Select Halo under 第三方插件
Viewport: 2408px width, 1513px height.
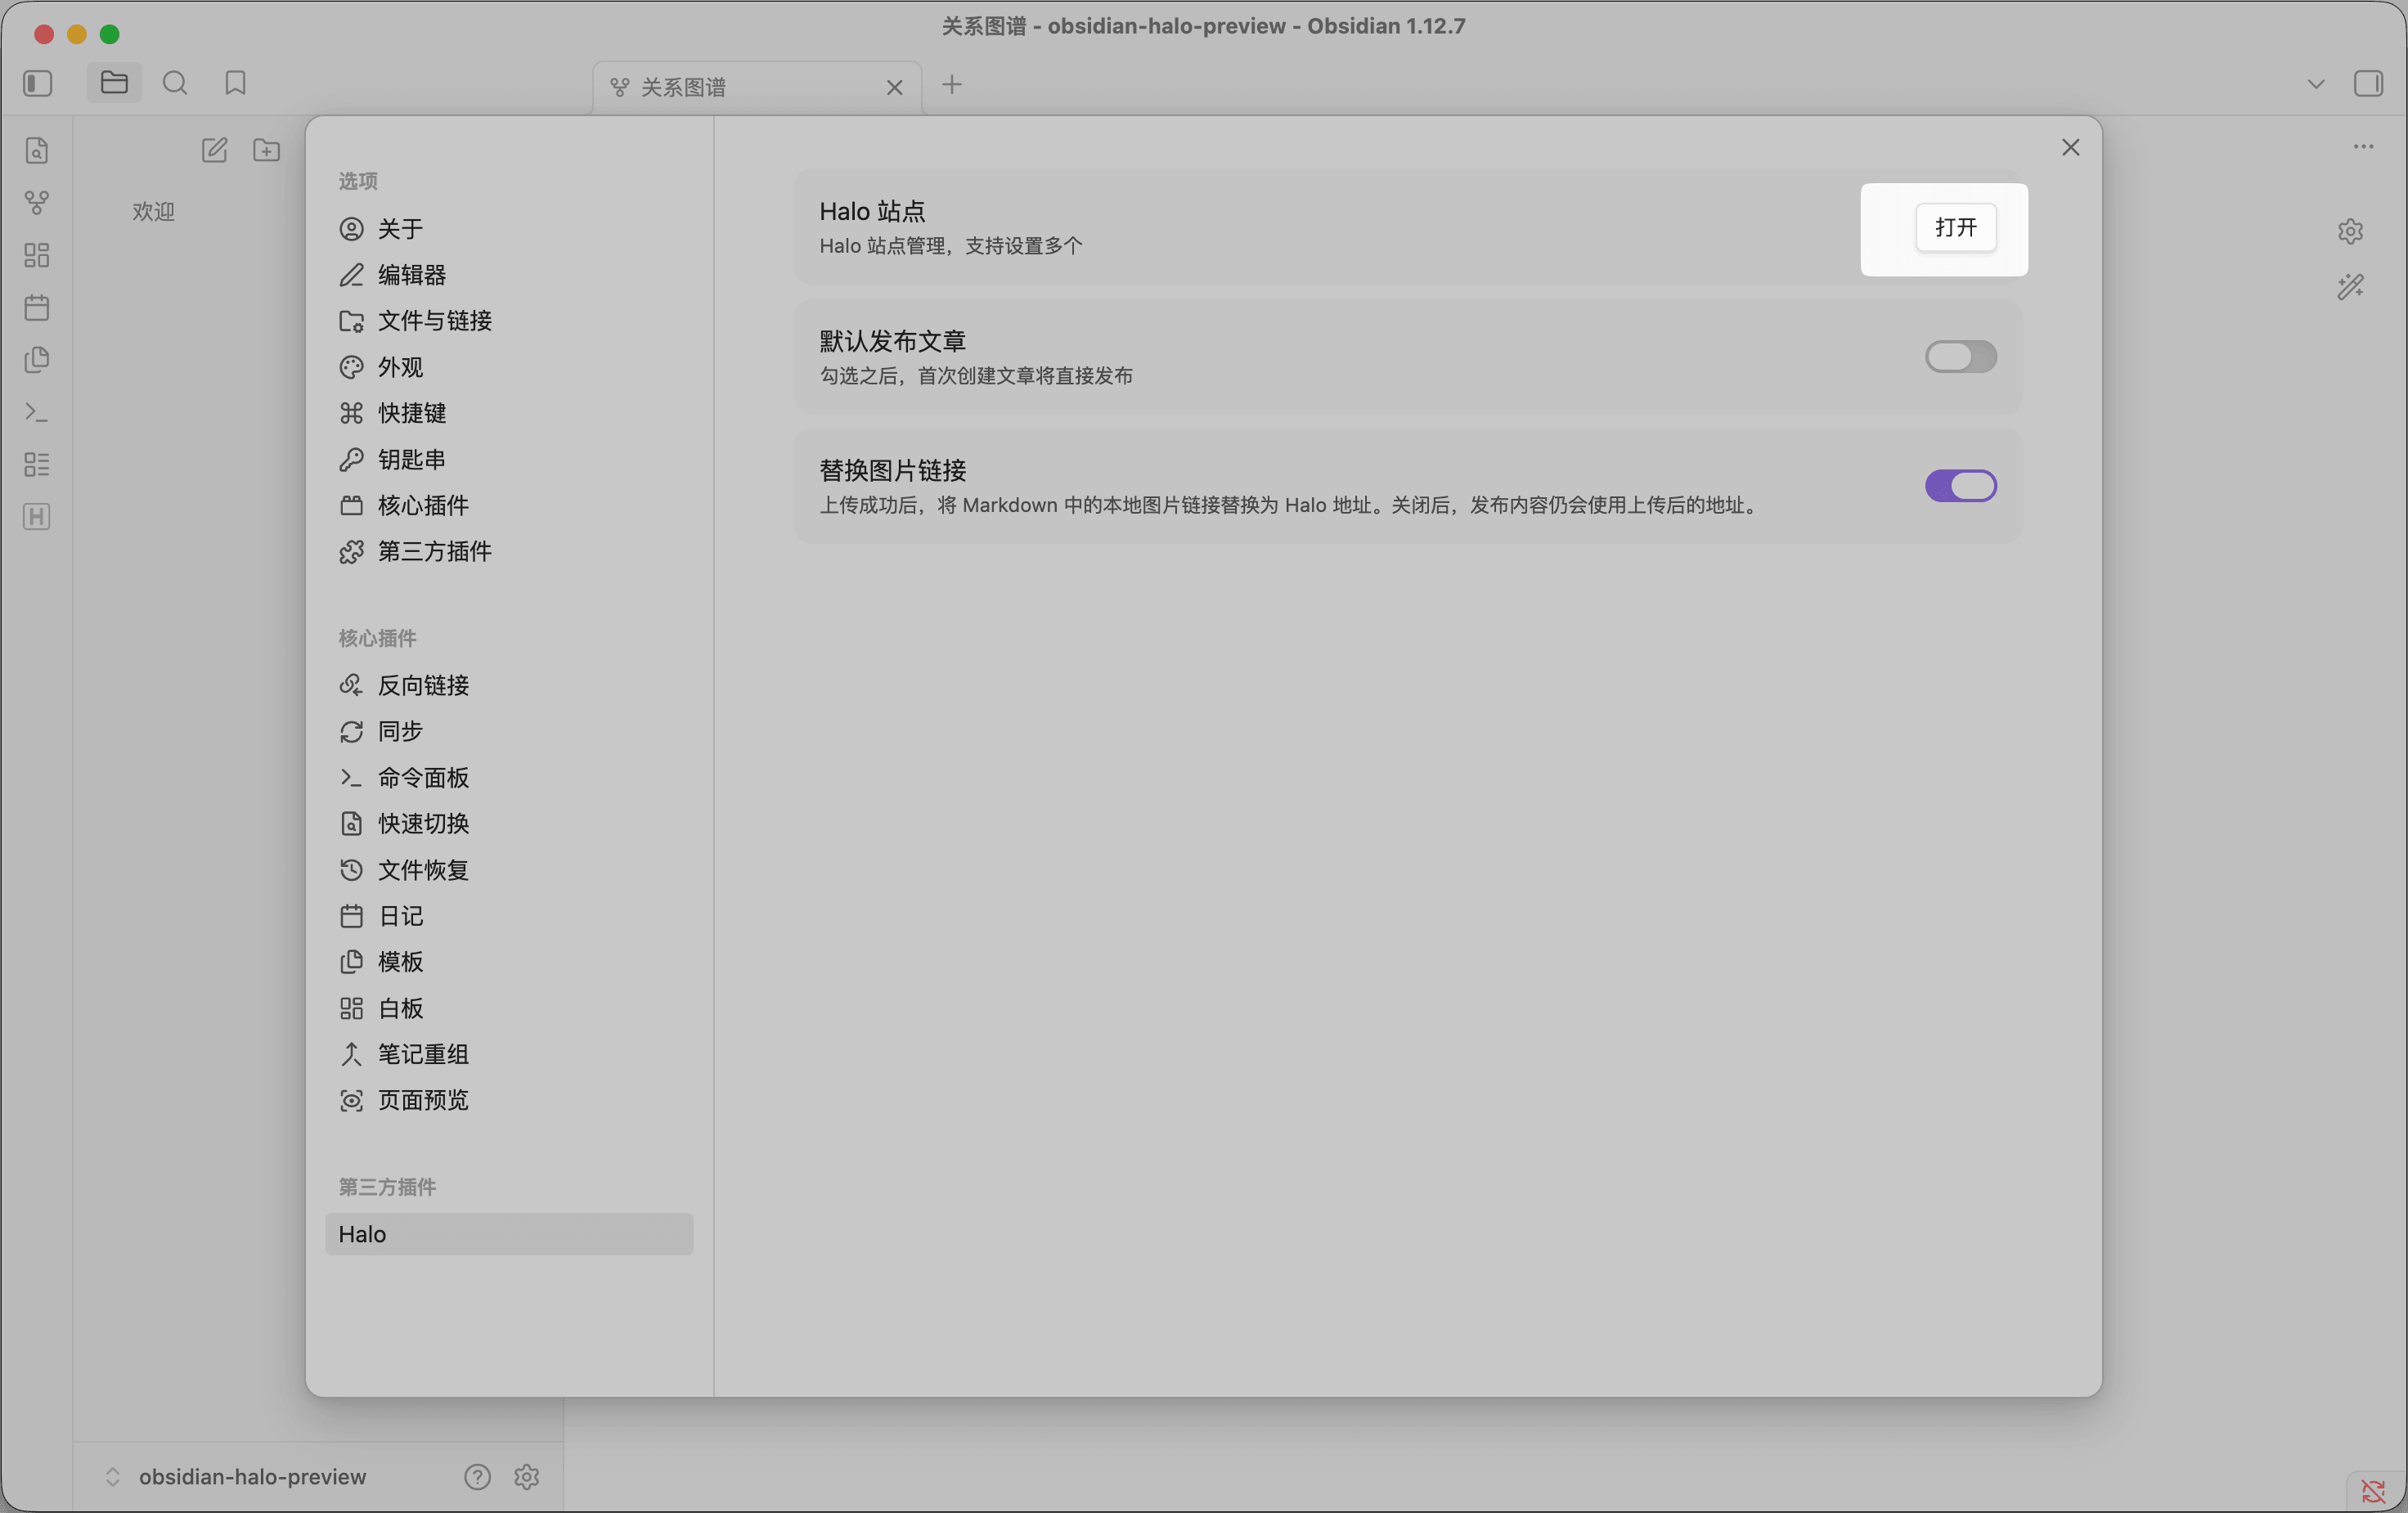click(509, 1234)
